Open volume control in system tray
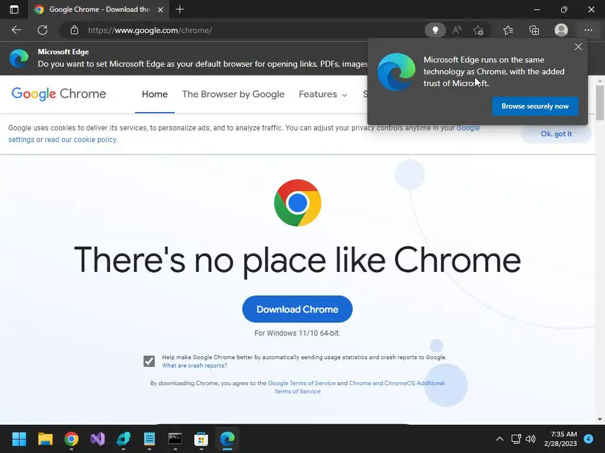The image size is (605, 453). (531, 439)
